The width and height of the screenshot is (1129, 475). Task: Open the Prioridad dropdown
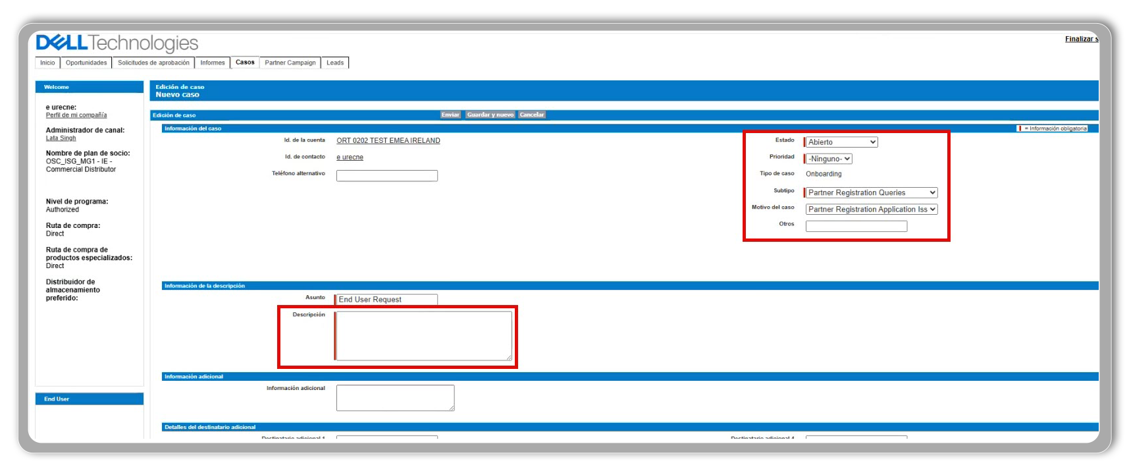tap(829, 159)
